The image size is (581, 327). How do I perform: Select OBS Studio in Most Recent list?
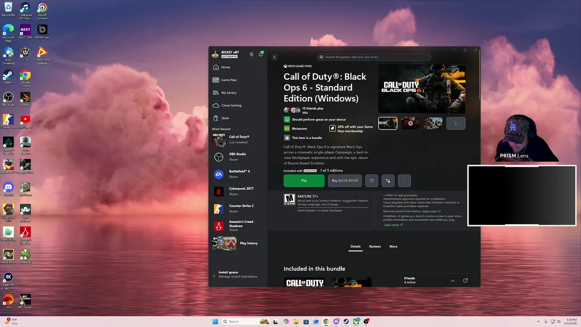(x=238, y=157)
